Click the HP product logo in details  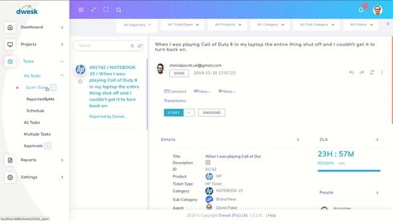pyautogui.click(x=209, y=176)
